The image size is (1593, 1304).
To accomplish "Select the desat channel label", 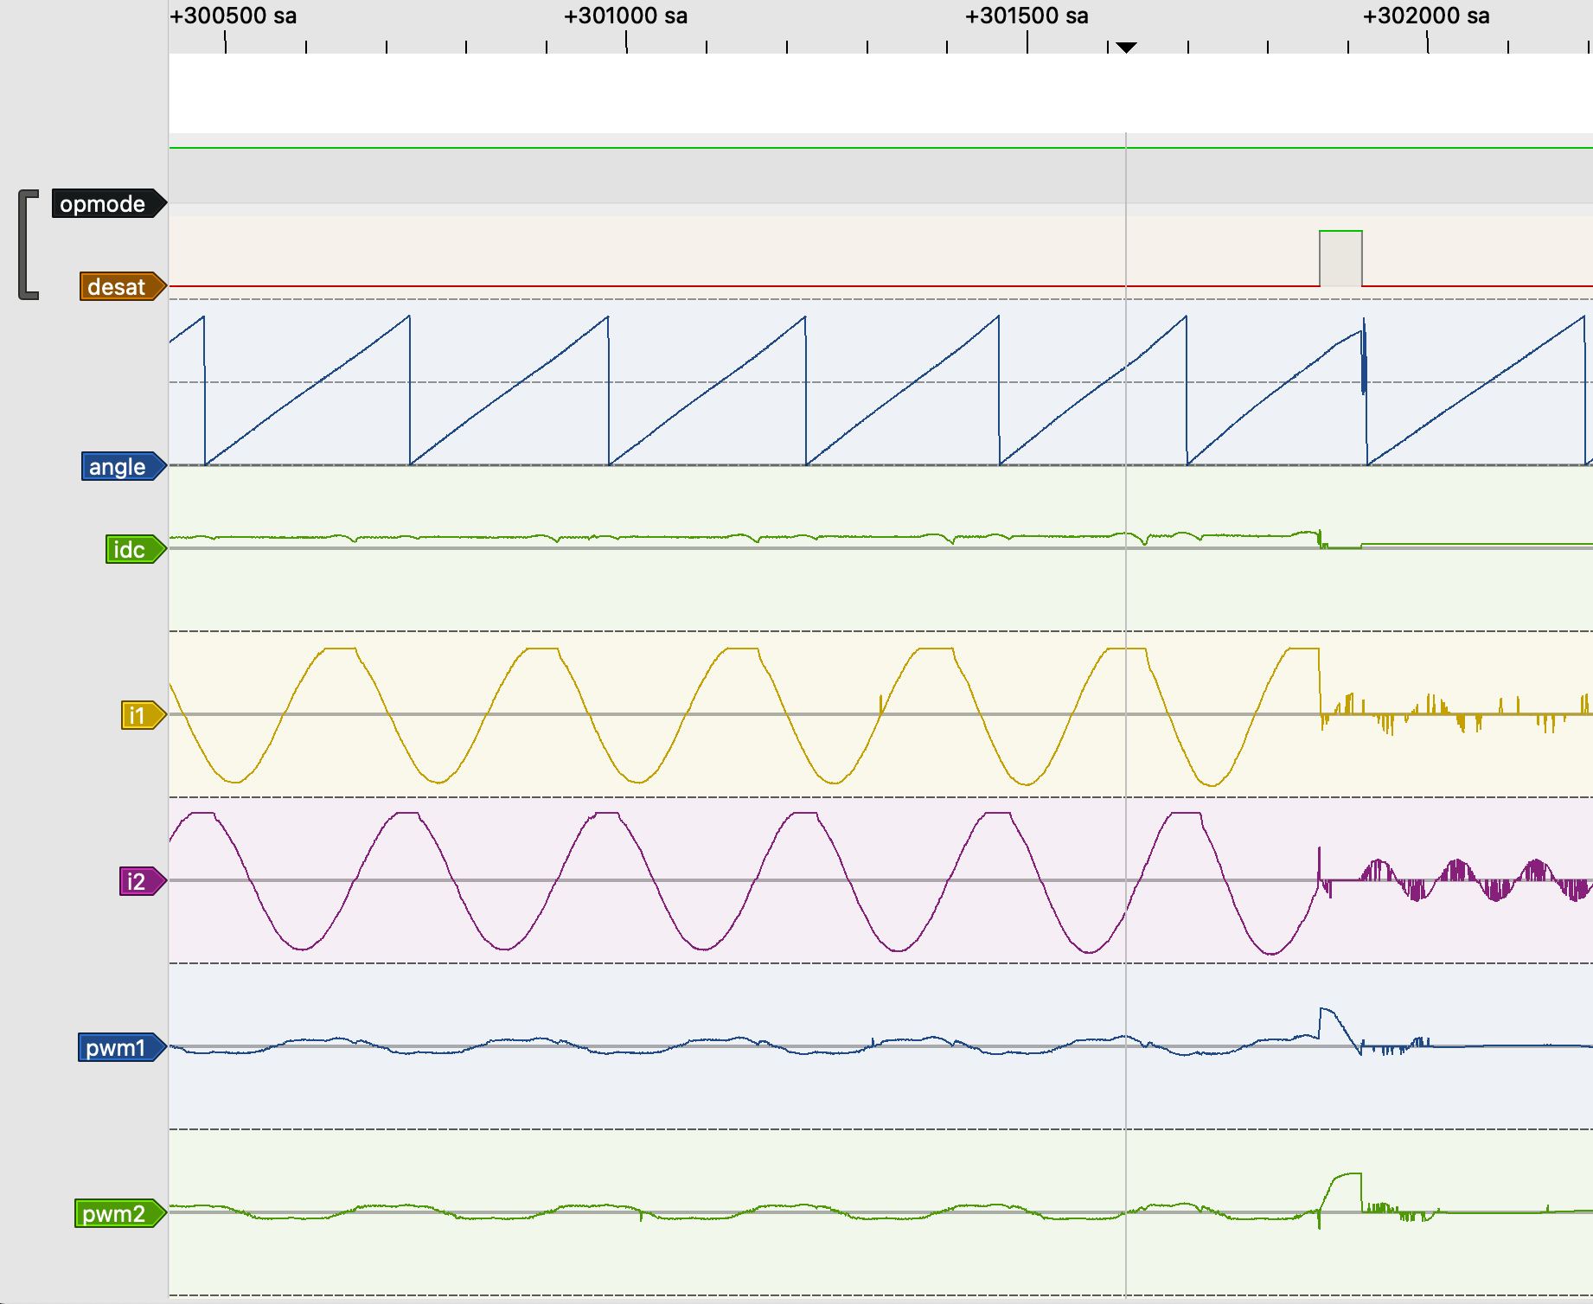I will (118, 286).
